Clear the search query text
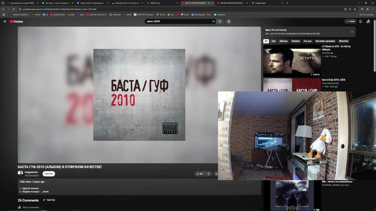376x211 pixels. tap(214, 21)
